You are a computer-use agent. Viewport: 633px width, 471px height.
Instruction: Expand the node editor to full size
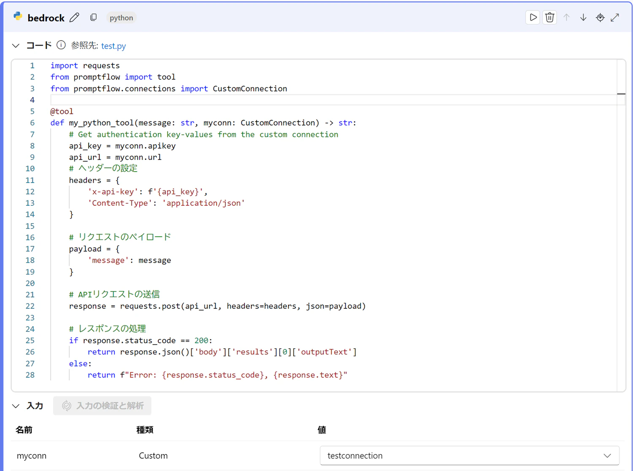pyautogui.click(x=615, y=18)
